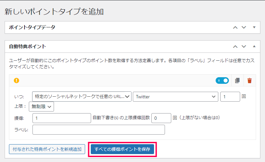Image resolution: width=265 pixels, height=162 pixels.
Task: Click the ポイントタイプデータ panel heading
Action: pos(32,27)
